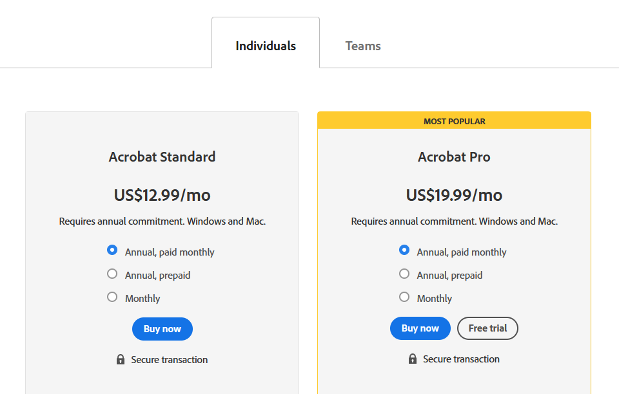Select the Individuals tab

click(x=266, y=45)
